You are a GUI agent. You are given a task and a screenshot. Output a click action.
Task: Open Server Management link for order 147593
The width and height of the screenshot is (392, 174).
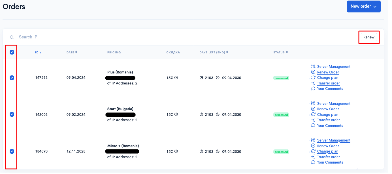coord(334,67)
